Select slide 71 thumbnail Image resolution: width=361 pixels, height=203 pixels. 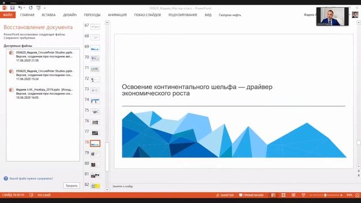point(95,69)
